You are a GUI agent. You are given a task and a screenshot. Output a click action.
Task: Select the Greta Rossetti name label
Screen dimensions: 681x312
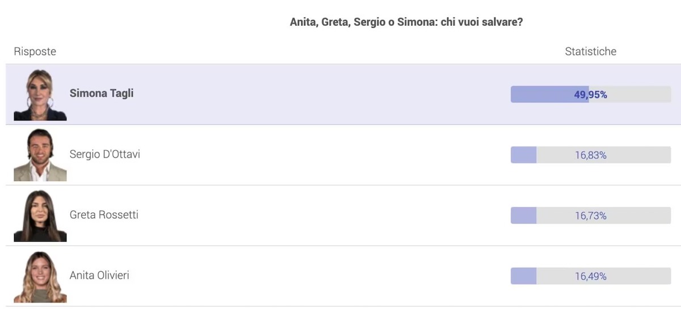[x=104, y=215]
